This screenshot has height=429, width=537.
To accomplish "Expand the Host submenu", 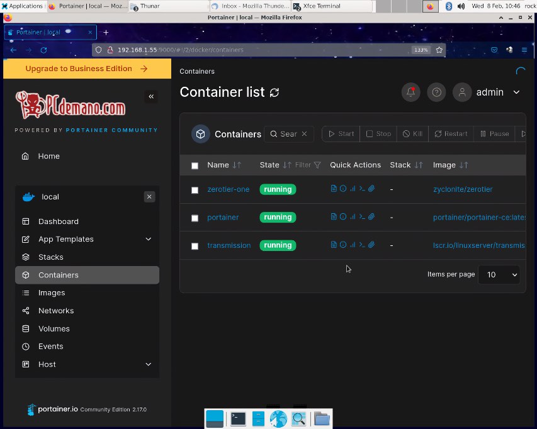I will point(149,364).
